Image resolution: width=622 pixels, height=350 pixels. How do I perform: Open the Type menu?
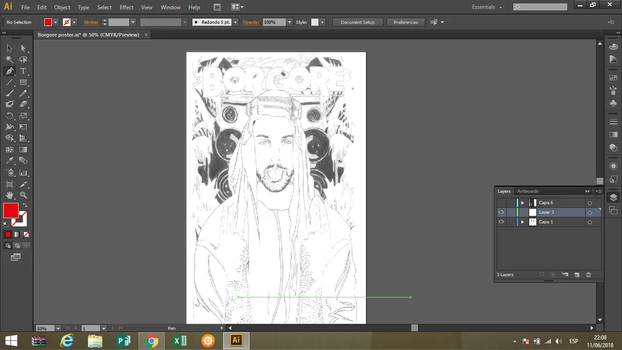point(84,7)
